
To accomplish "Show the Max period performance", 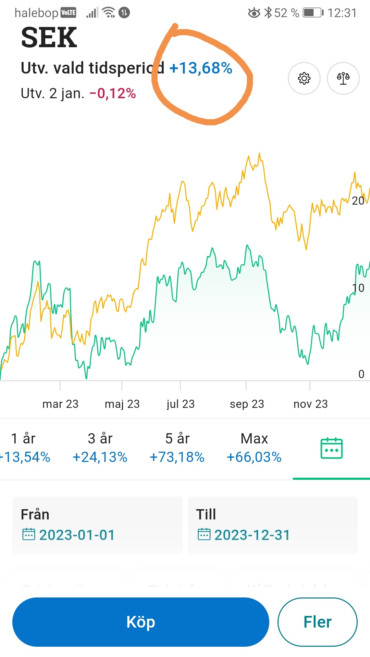I will [254, 448].
